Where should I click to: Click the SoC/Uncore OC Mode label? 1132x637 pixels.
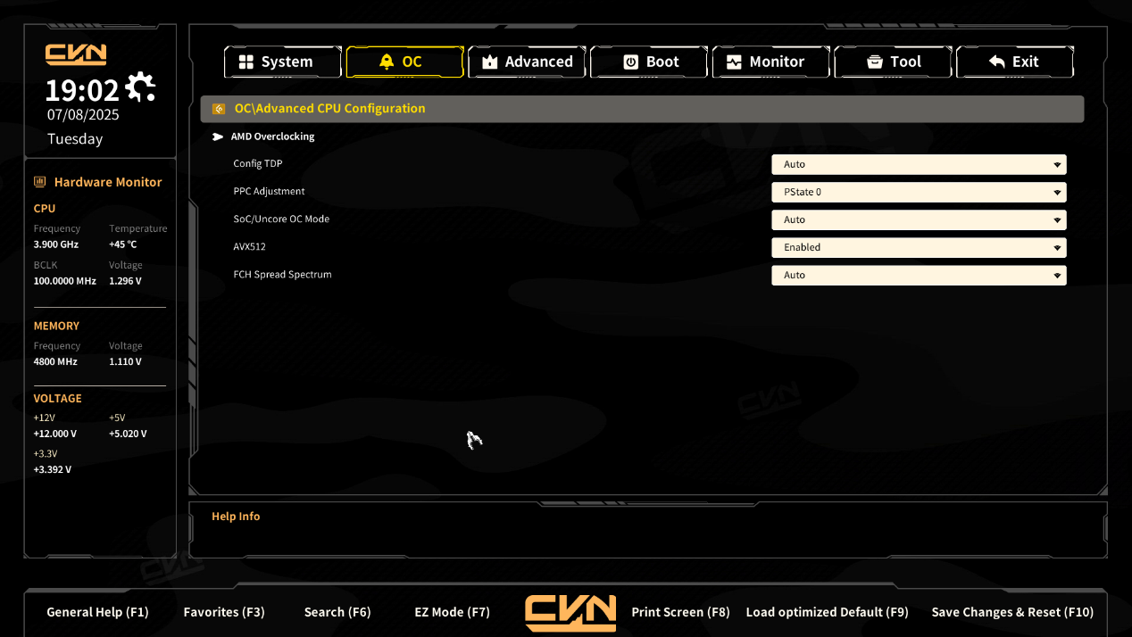[x=281, y=219]
